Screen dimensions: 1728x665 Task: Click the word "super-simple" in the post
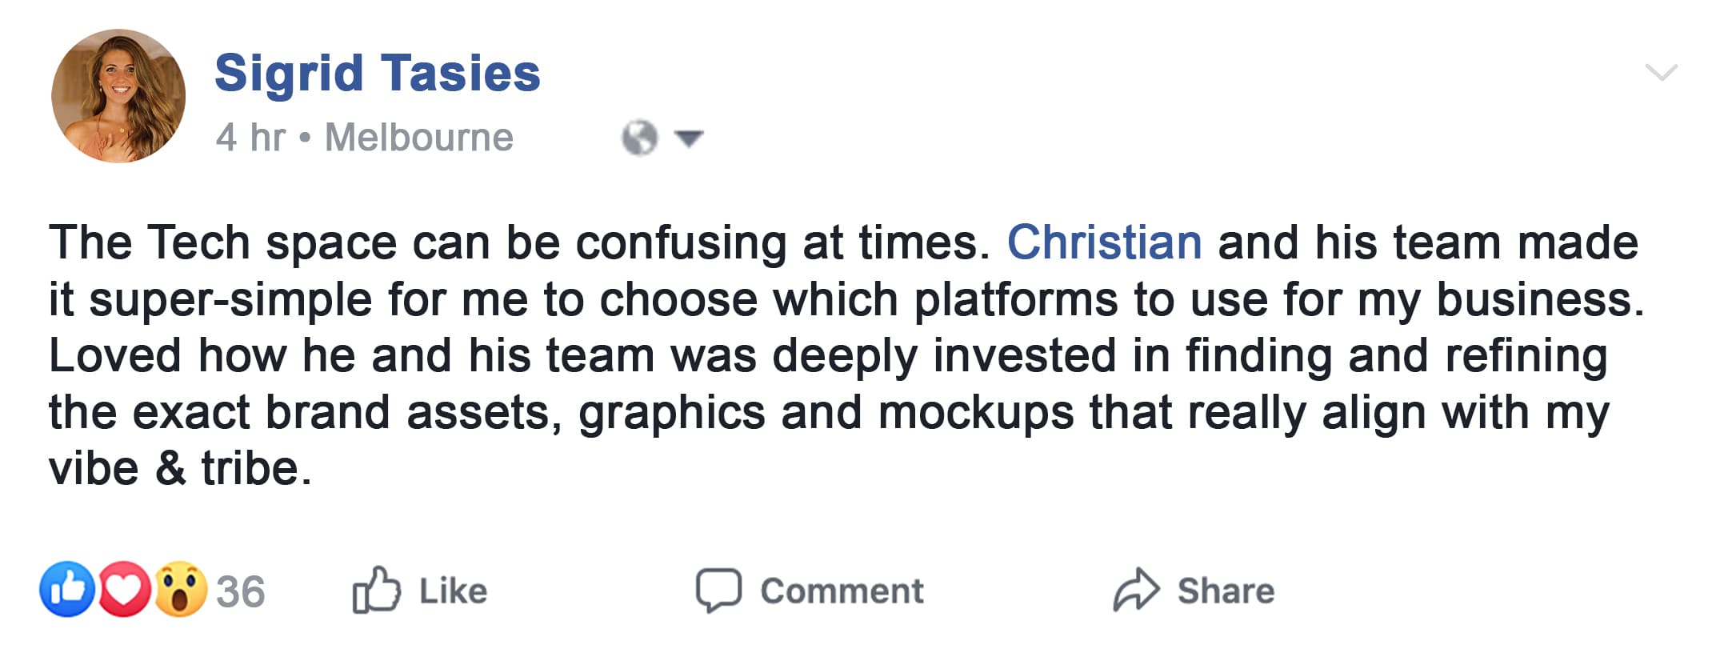pos(230,299)
